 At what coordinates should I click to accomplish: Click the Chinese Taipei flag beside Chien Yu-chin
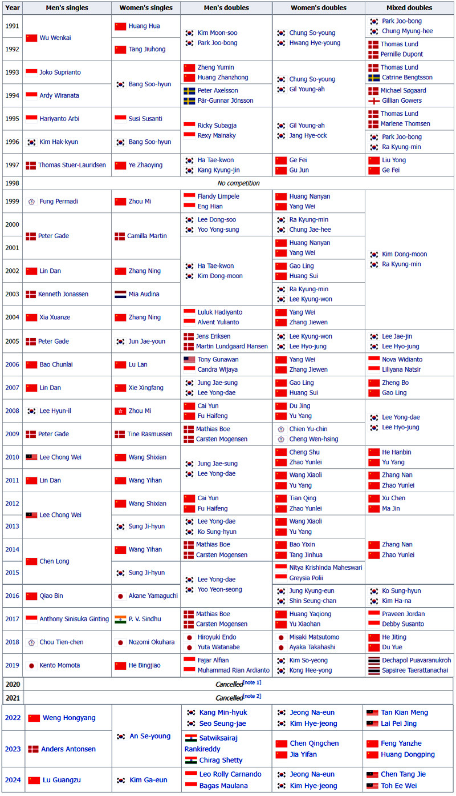point(280,429)
